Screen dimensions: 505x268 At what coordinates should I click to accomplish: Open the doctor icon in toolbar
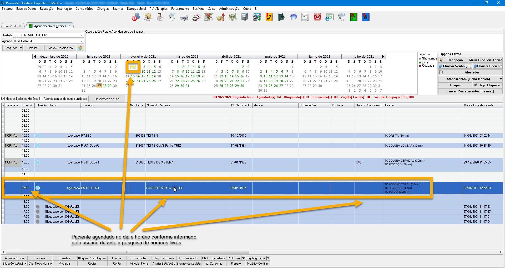160,17
